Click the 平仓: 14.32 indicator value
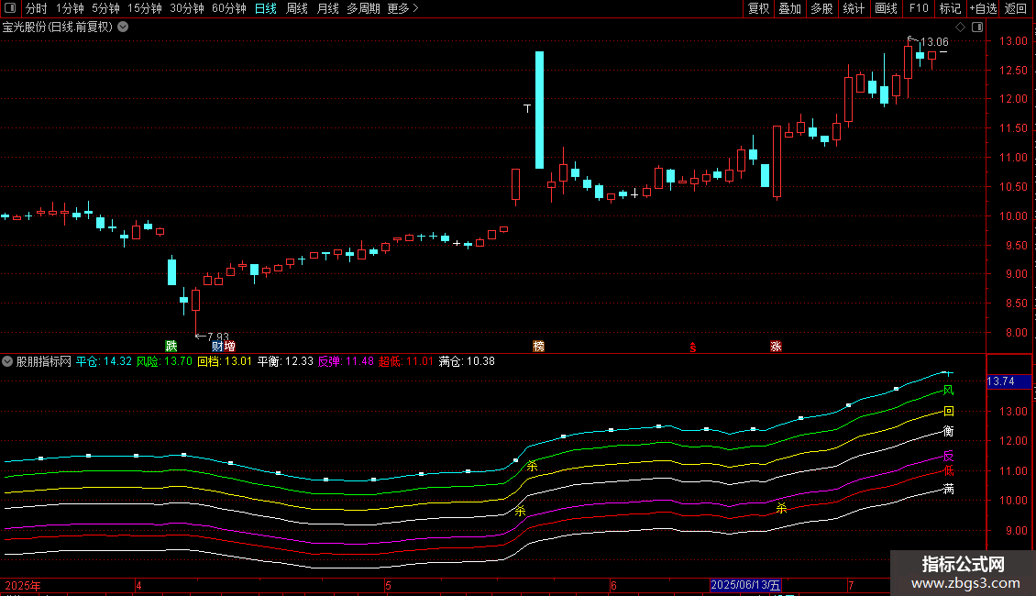This screenshot has height=596, width=1036. point(104,361)
